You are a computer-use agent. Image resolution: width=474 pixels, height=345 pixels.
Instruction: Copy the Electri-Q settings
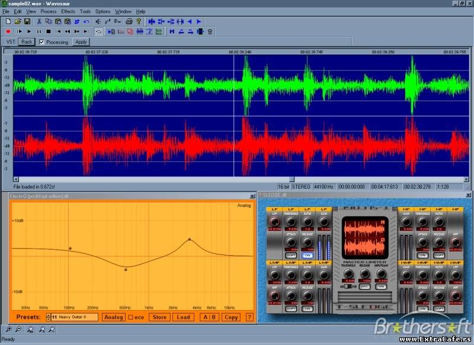click(x=231, y=317)
